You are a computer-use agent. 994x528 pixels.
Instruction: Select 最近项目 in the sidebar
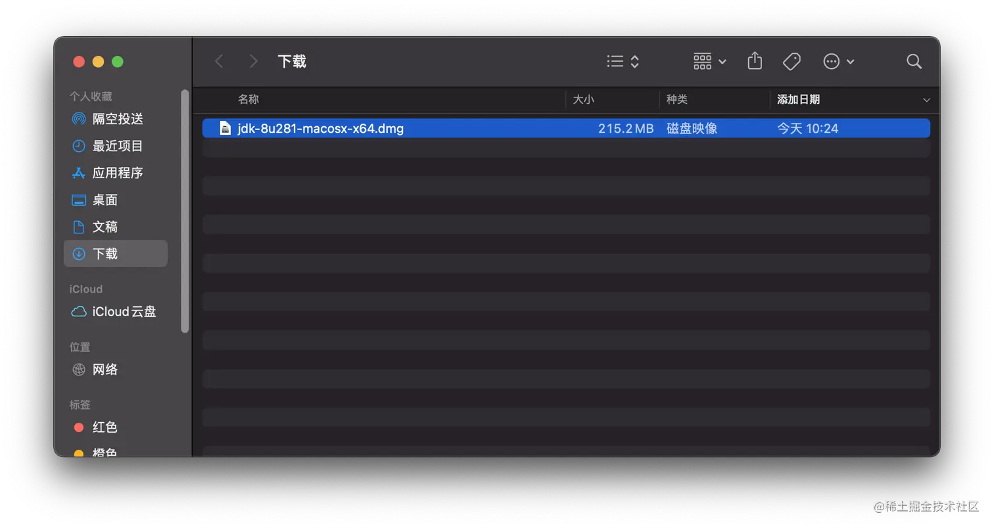115,146
